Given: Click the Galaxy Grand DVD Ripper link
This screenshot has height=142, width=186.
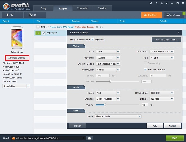Looking at the screenshot, I should (62, 27).
